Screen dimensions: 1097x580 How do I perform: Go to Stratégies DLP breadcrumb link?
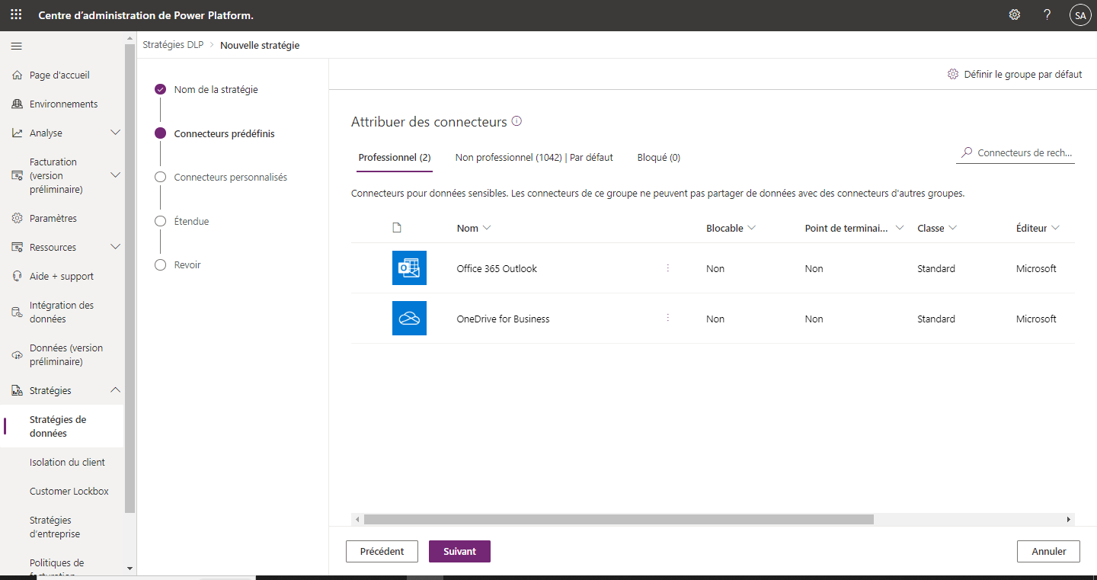click(x=173, y=45)
